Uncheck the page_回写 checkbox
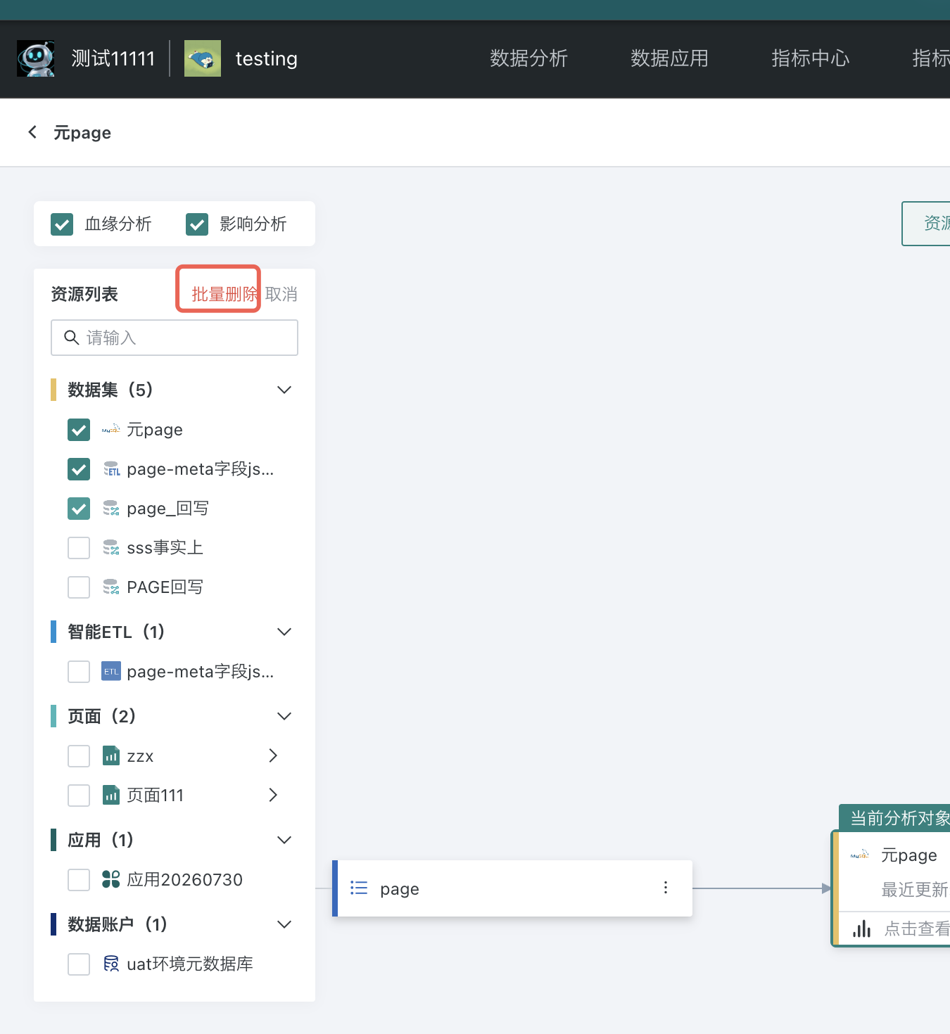 pyautogui.click(x=79, y=509)
